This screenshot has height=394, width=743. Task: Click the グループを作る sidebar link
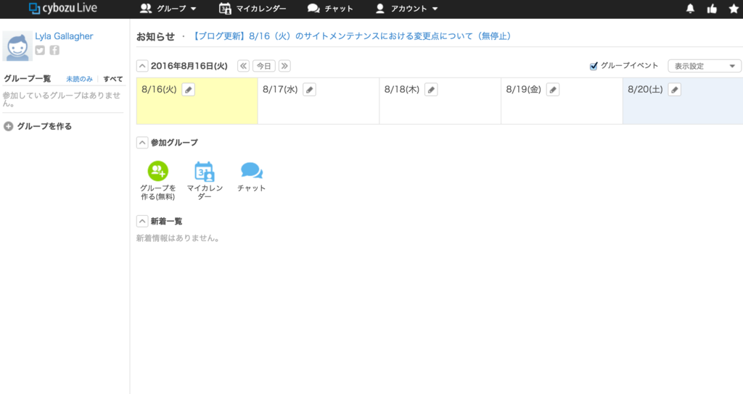[x=44, y=126]
